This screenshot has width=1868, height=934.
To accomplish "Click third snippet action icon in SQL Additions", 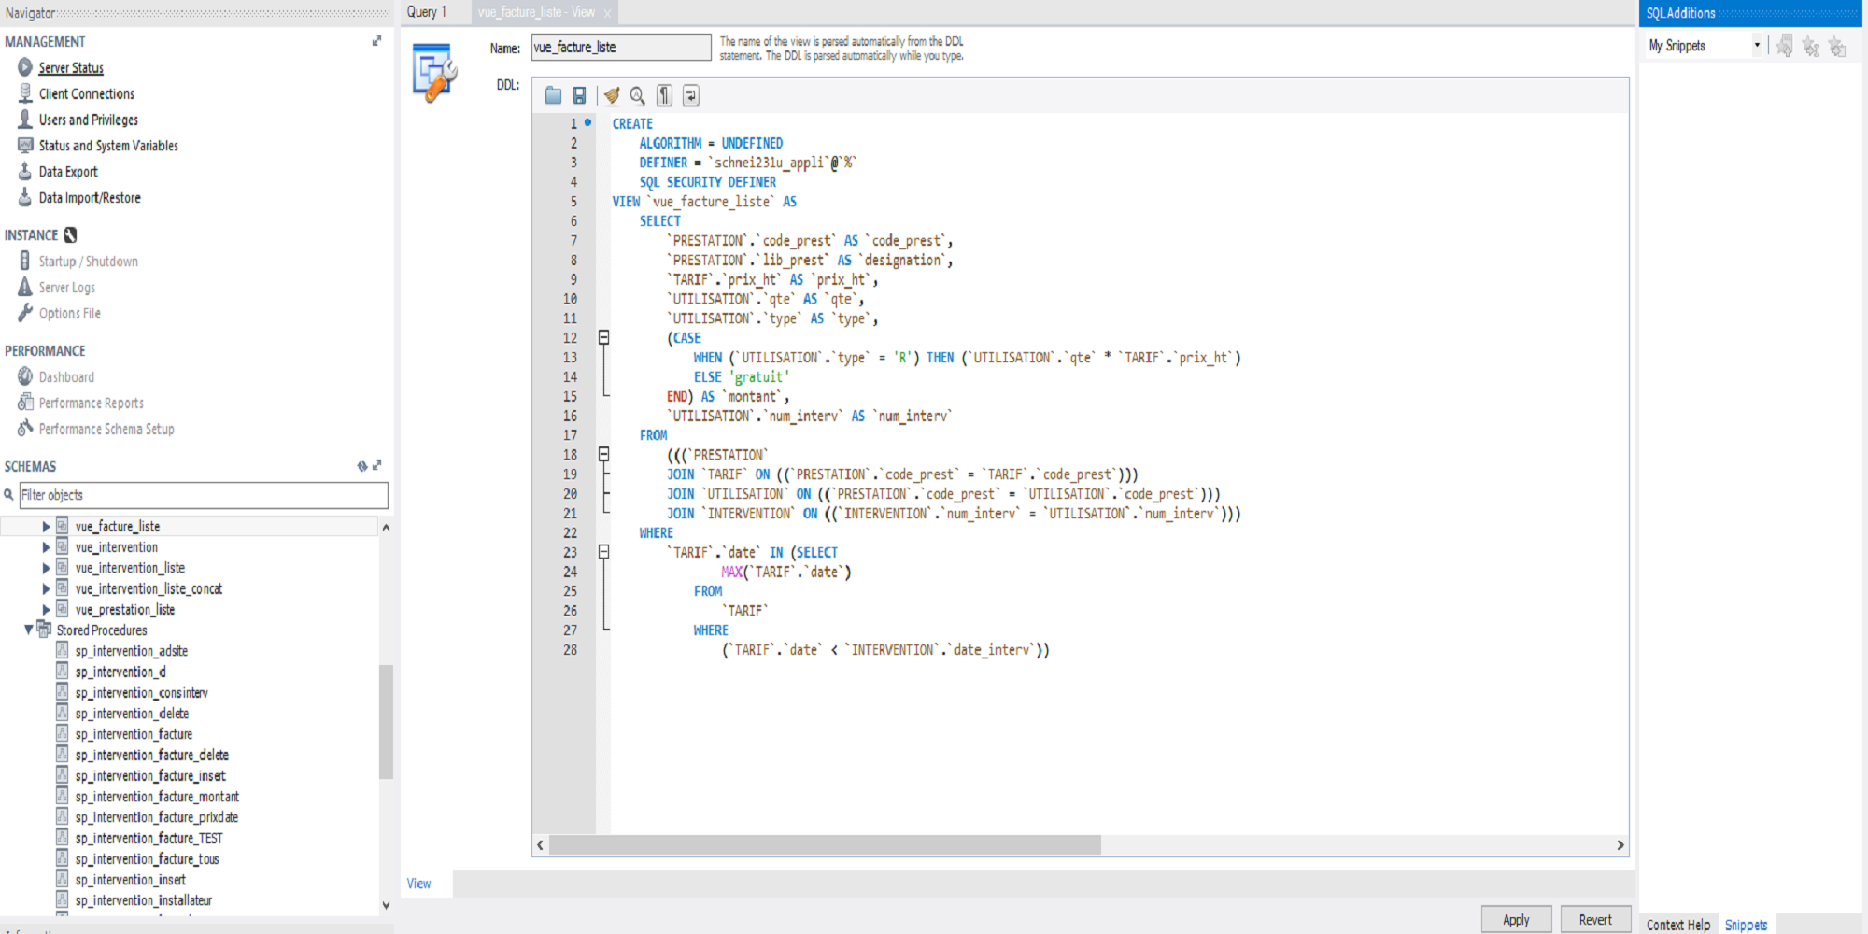I will (1837, 46).
